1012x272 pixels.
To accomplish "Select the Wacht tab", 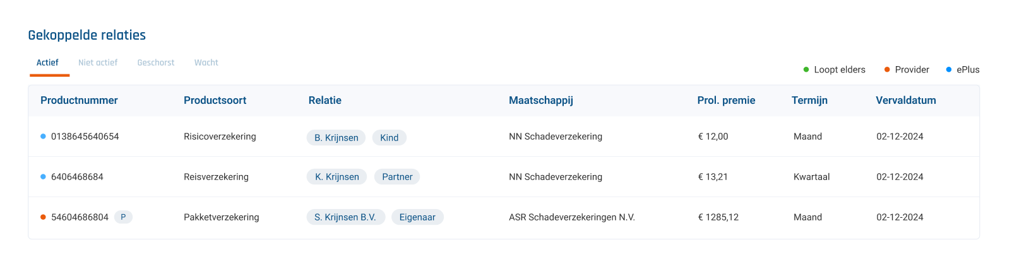I will (x=206, y=63).
